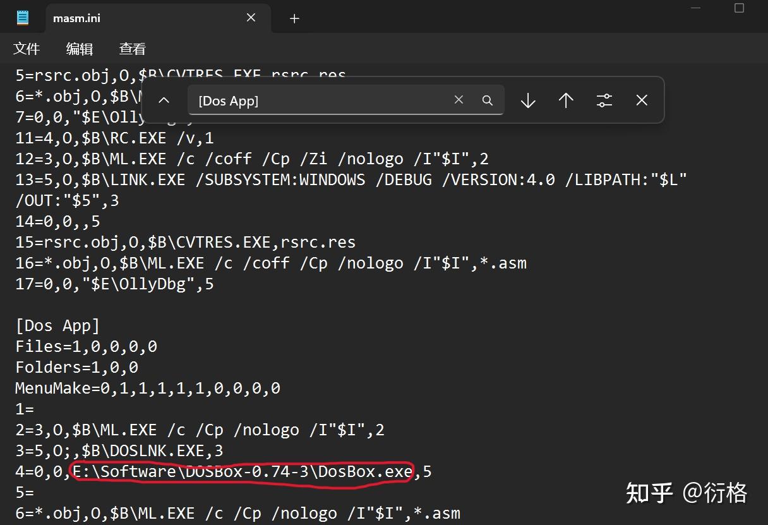Open the 编辑 menu
The image size is (768, 525).
[79, 49]
